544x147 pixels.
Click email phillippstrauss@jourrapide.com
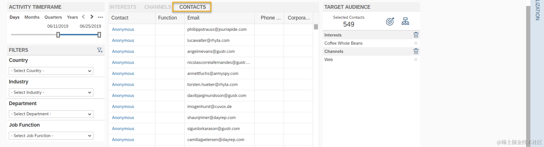(217, 29)
